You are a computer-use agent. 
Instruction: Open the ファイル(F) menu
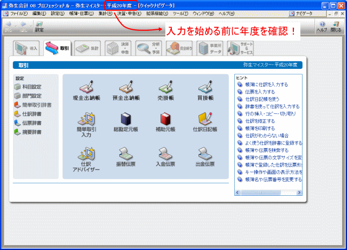click(19, 14)
